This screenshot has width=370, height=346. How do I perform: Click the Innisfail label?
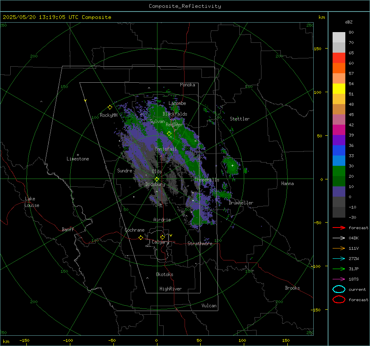166,149
